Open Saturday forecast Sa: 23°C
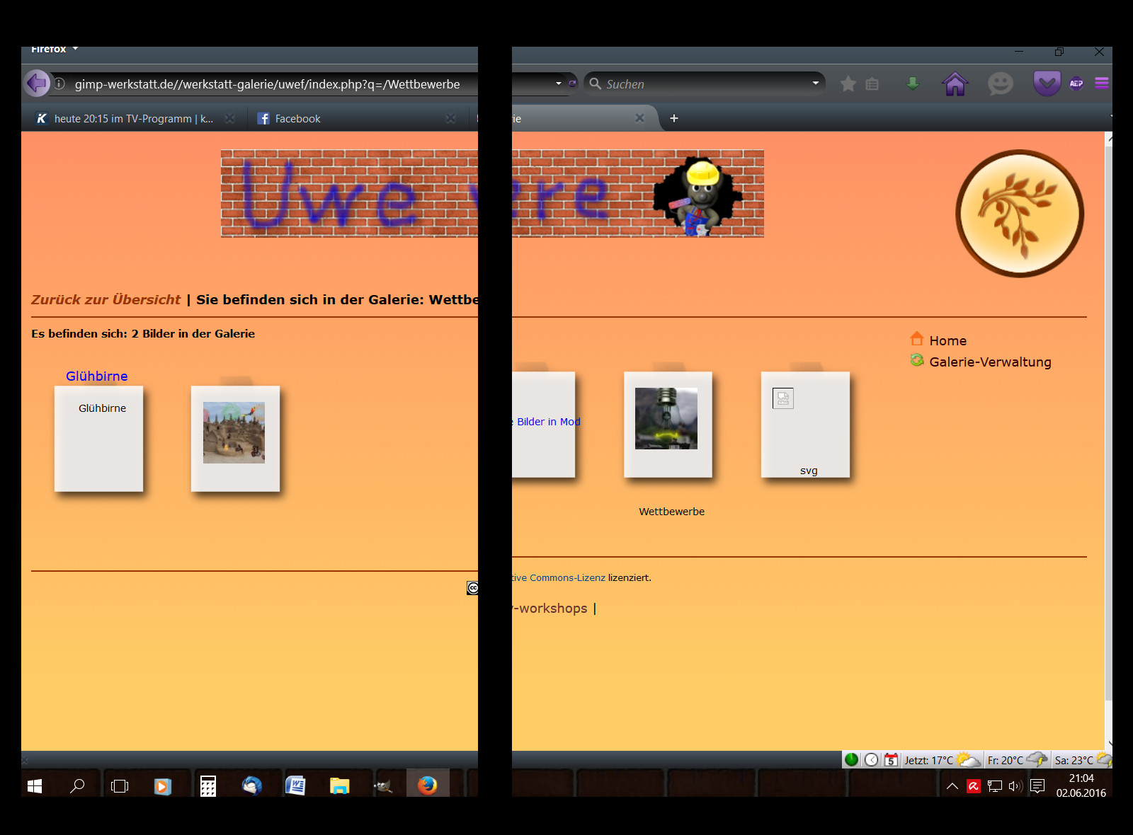 pos(1083,760)
